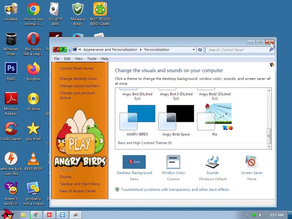Open Screen Saver settings icon
Image resolution: width=292 pixels, height=219 pixels.
click(x=252, y=162)
